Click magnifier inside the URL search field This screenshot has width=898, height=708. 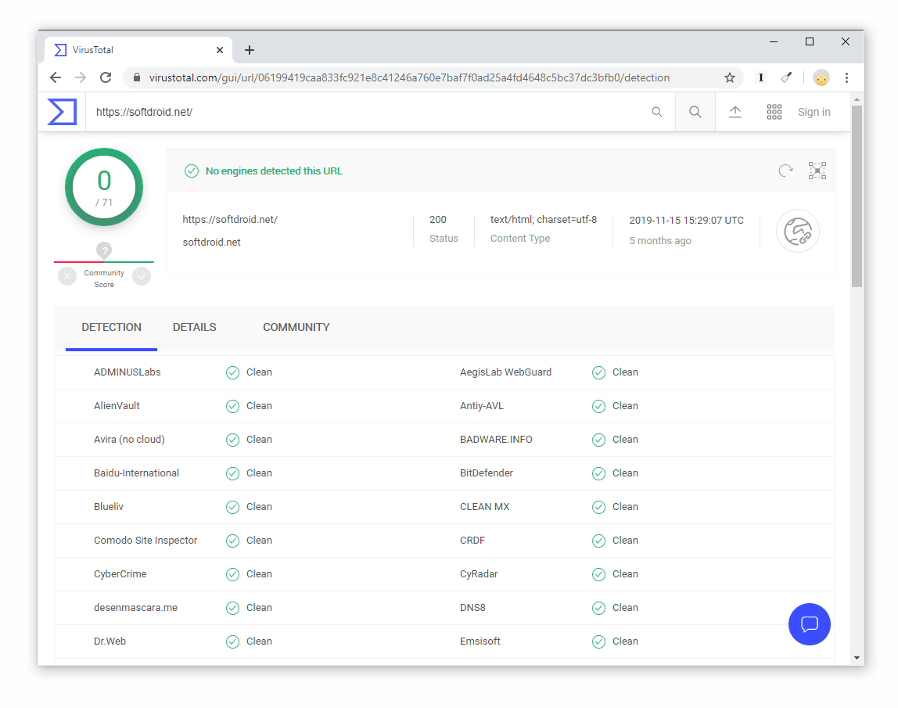(657, 113)
